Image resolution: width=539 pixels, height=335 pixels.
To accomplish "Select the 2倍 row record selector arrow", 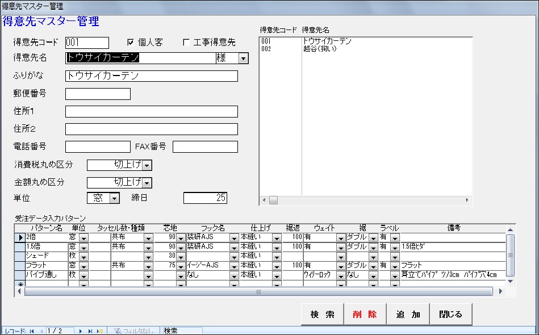I will [x=20, y=237].
